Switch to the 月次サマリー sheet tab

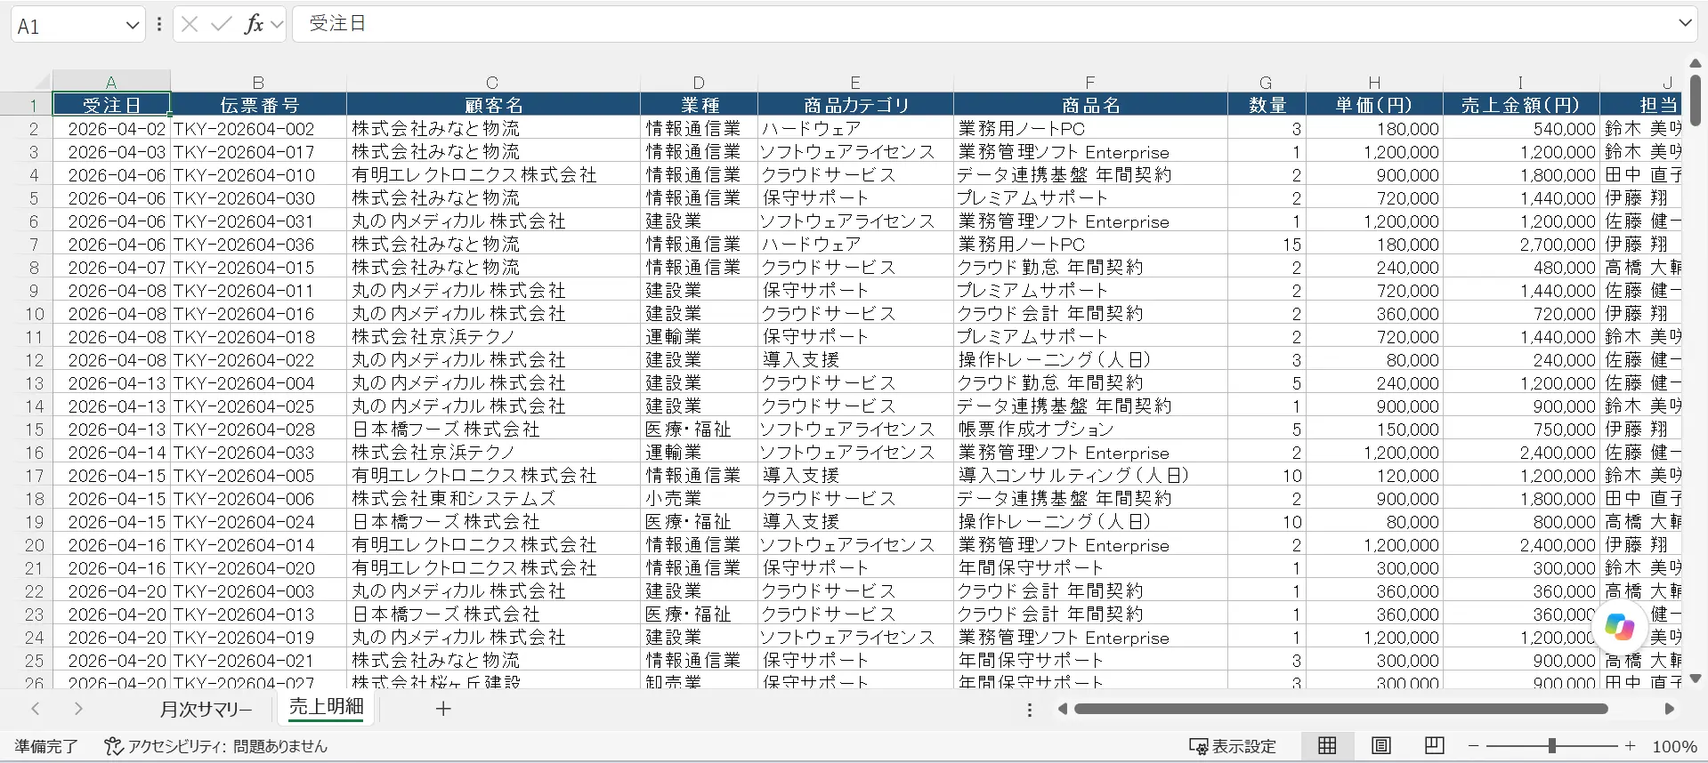(x=206, y=710)
